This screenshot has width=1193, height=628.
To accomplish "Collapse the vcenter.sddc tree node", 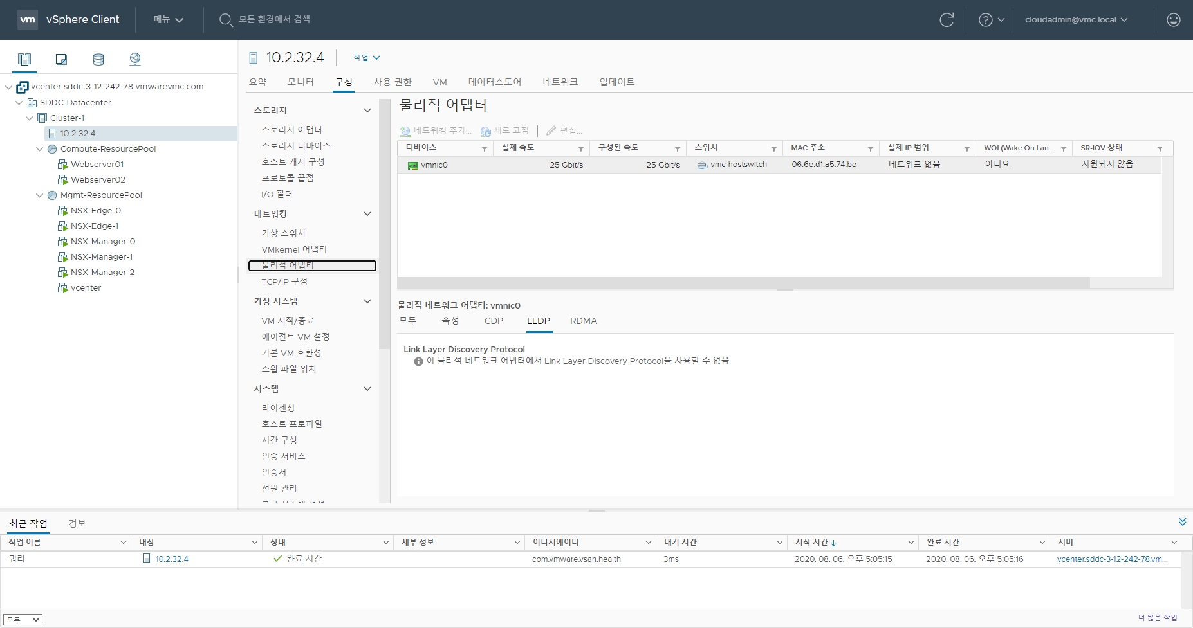I will pos(8,87).
